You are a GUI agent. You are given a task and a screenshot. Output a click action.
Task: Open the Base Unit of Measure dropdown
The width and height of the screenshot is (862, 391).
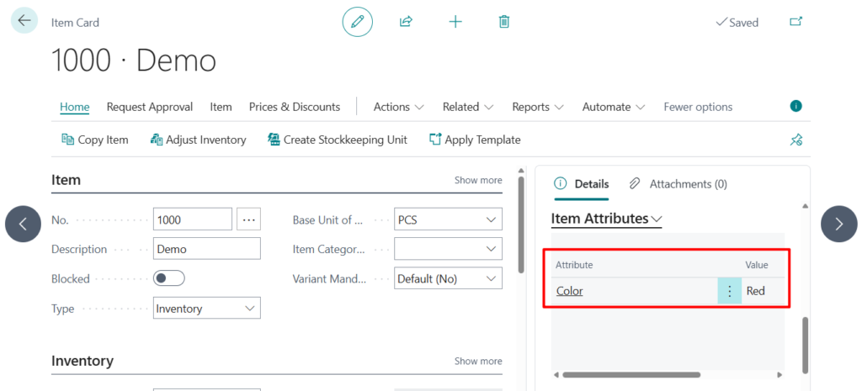[448, 220]
